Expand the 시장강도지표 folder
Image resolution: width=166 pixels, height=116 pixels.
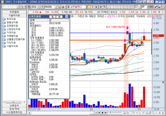(x=12, y=29)
